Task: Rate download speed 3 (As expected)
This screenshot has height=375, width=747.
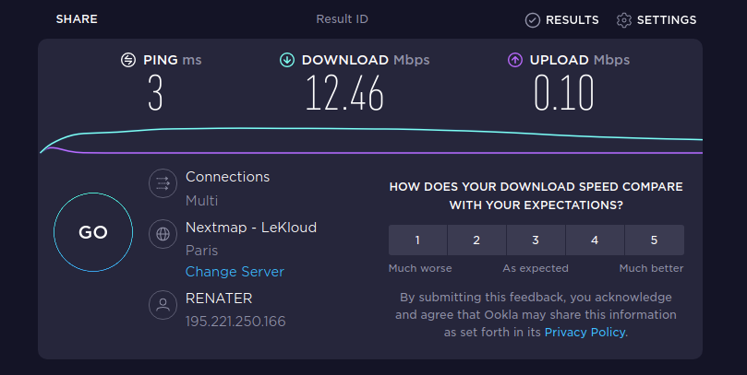Action: (x=536, y=240)
